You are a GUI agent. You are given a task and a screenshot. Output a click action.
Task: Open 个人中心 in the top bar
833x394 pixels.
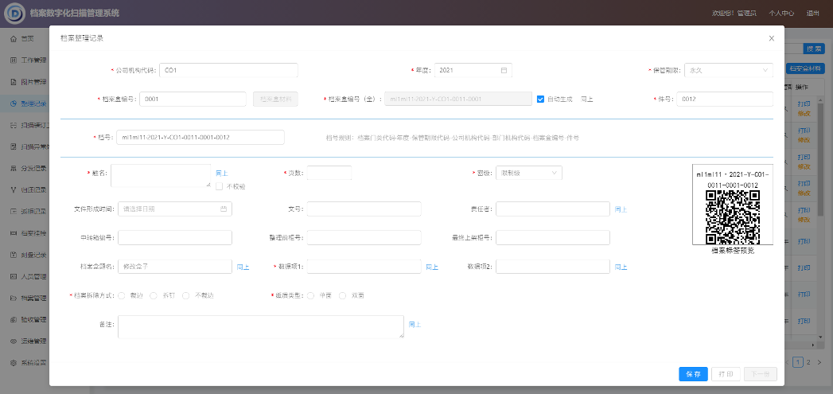781,14
